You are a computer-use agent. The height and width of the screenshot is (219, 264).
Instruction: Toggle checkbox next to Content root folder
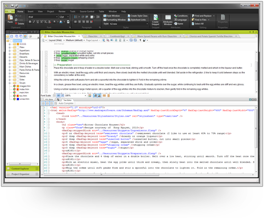11,41
